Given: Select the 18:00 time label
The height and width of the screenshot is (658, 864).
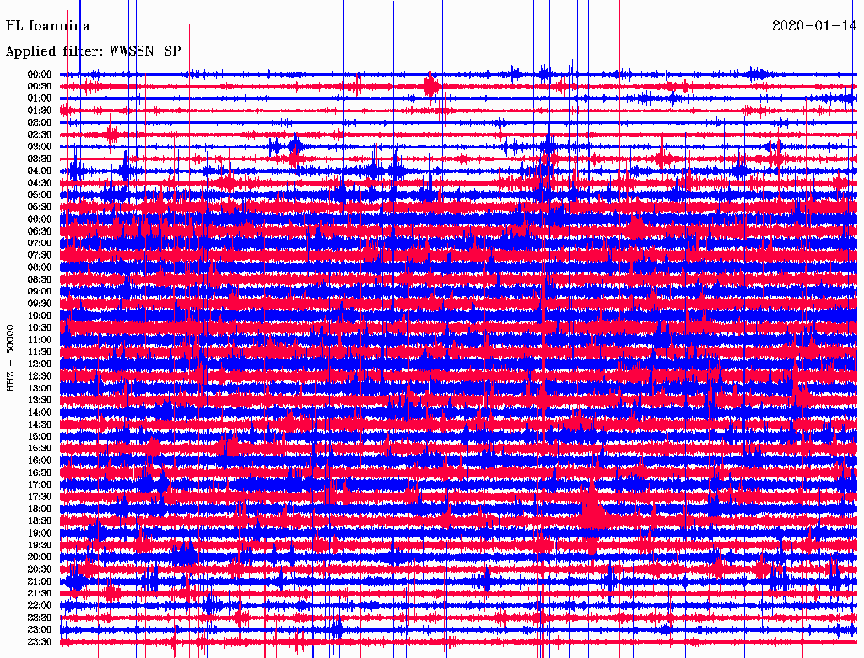Looking at the screenshot, I should [39, 510].
